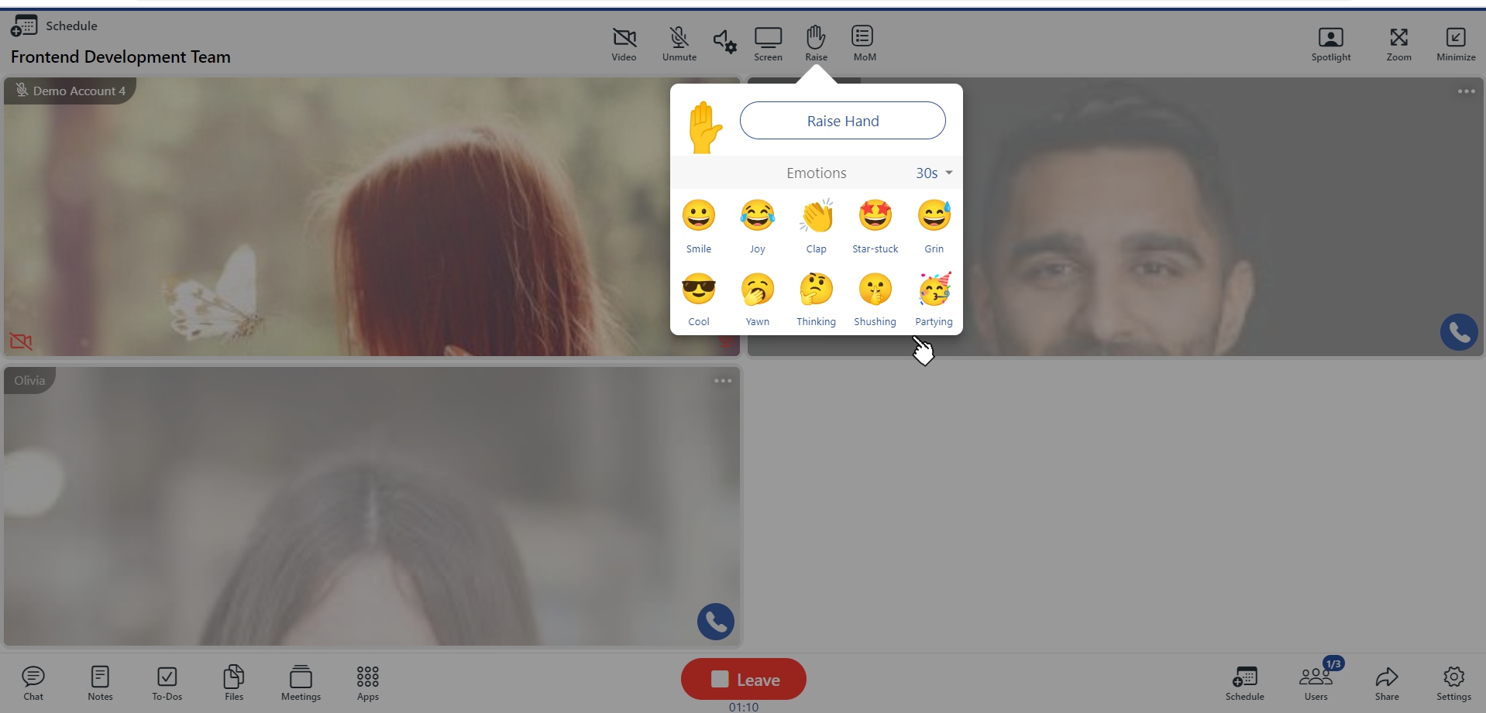The image size is (1486, 713).
Task: Click Olivia's video thumbnail
Action: coord(372,507)
